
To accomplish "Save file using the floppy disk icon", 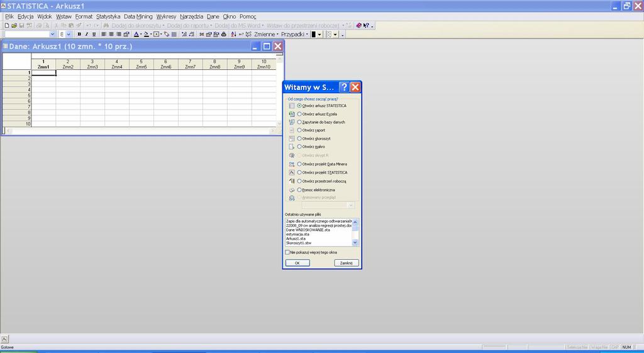I will [x=21, y=25].
